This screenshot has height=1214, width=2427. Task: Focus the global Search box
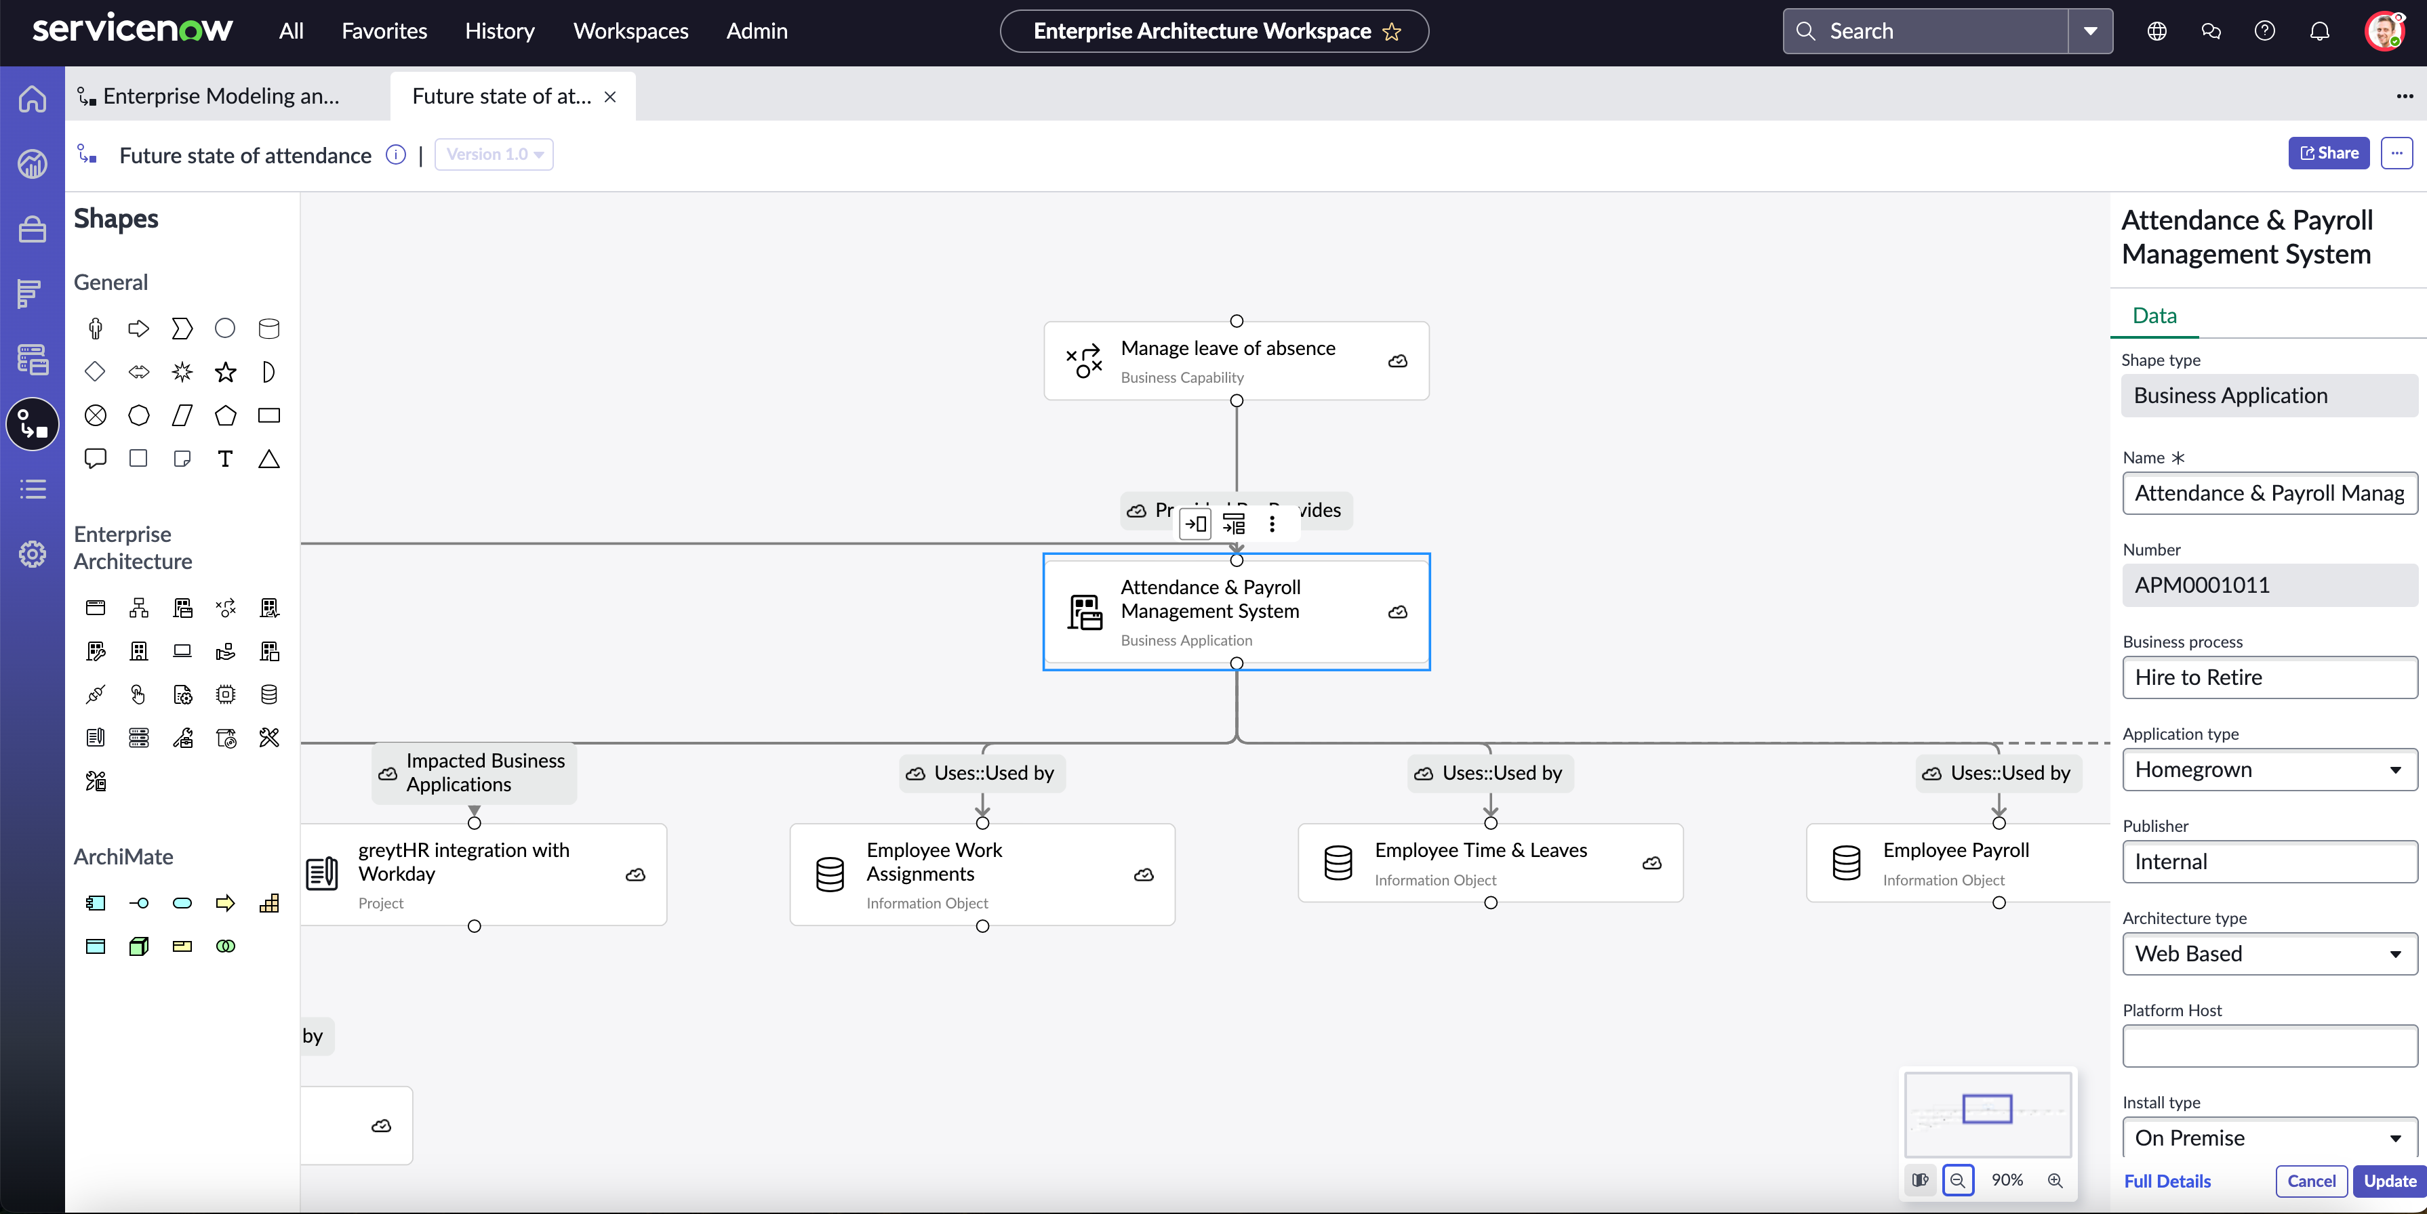click(x=1926, y=31)
